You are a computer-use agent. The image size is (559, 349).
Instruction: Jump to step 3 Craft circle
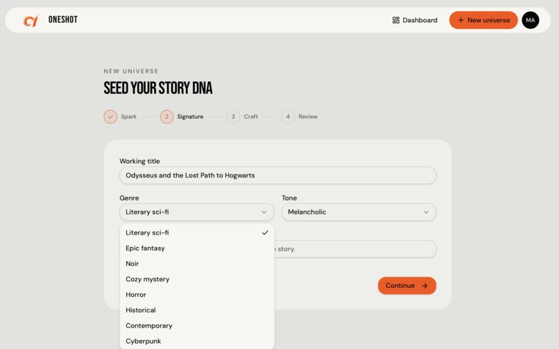(233, 117)
